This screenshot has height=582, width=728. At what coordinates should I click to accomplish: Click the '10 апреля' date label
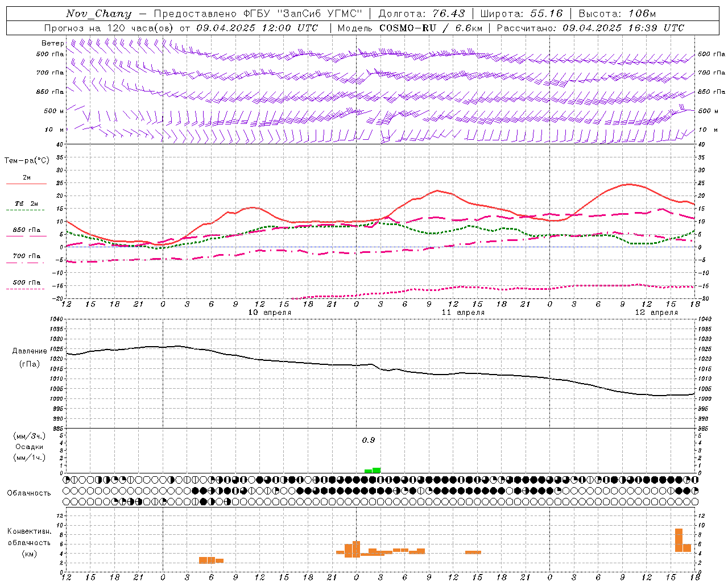pos(270,313)
